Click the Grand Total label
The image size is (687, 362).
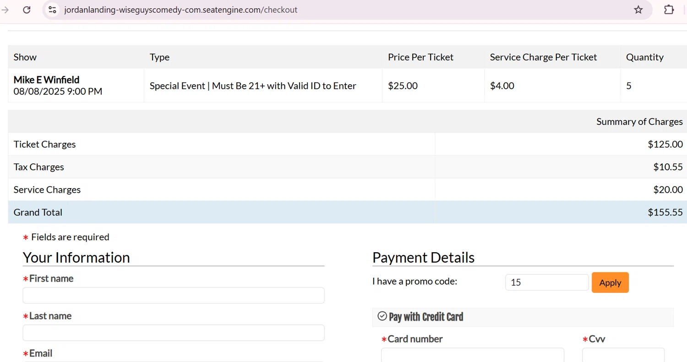click(38, 212)
